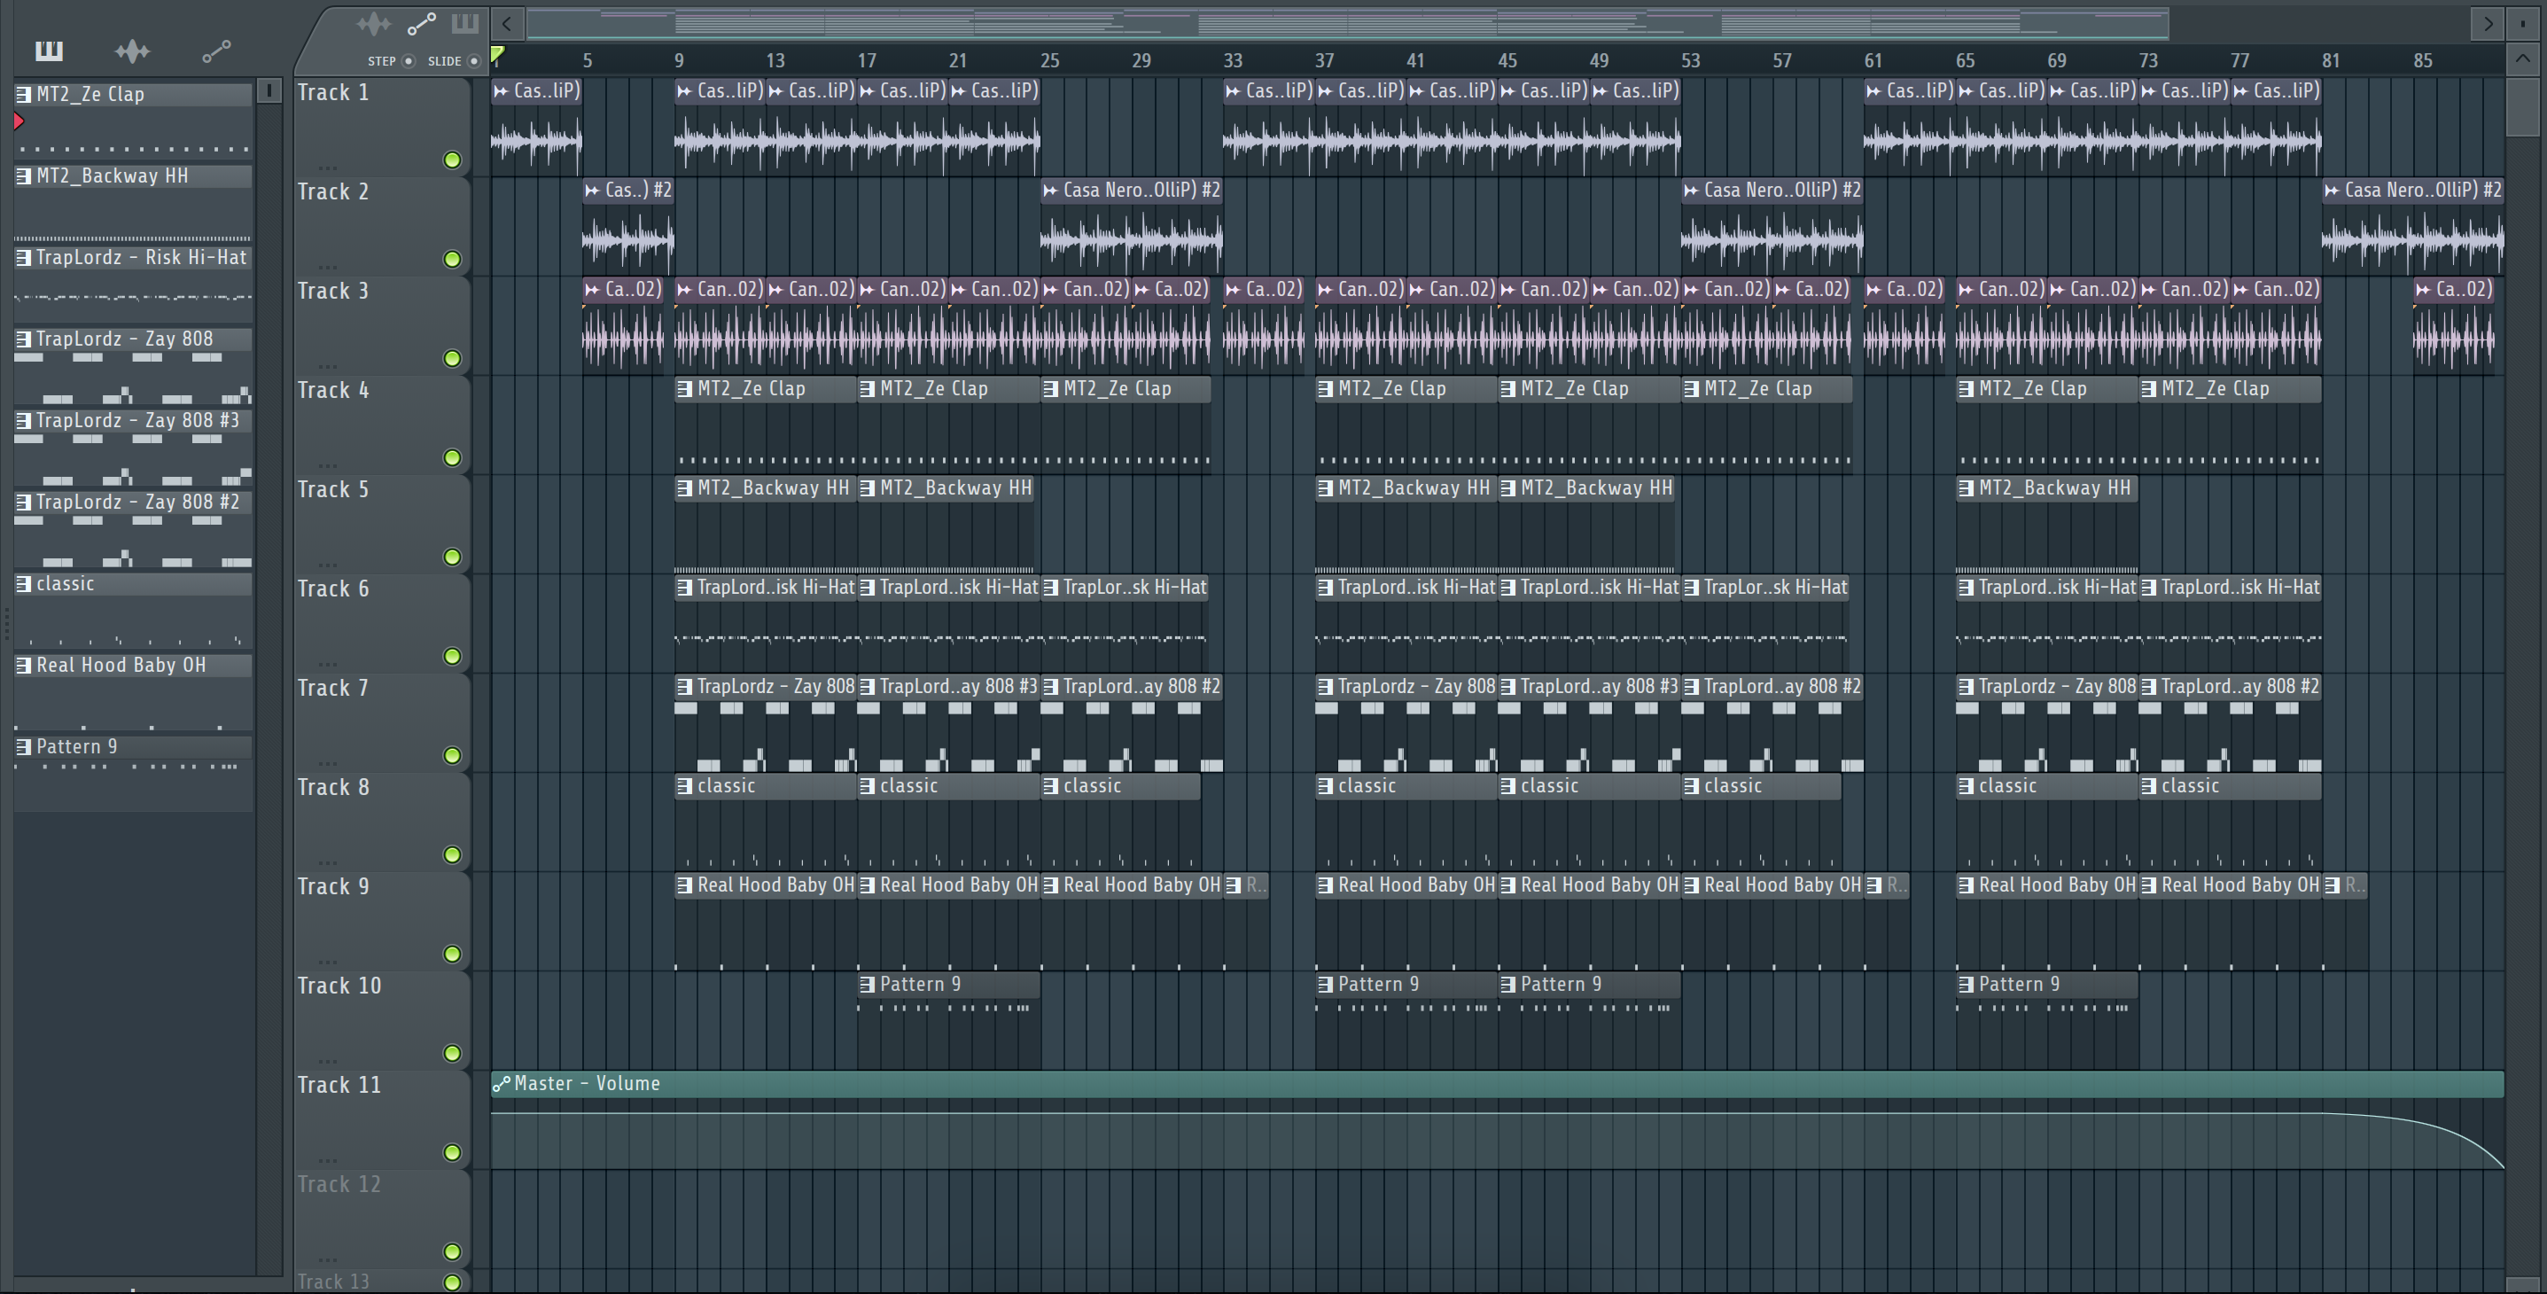The width and height of the screenshot is (2547, 1294).
Task: Click the pattern icon of TrapLordz - Risk Hi-Hat in the picker
Action: pos(24,258)
